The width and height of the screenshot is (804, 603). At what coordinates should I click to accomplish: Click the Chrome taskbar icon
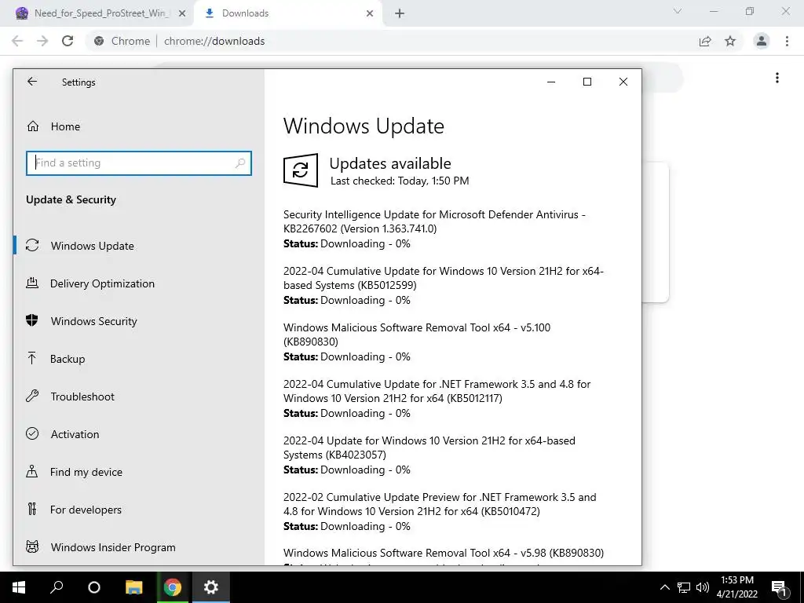[173, 587]
